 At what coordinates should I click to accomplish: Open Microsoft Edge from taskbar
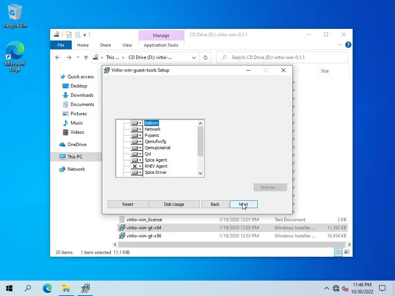47,288
